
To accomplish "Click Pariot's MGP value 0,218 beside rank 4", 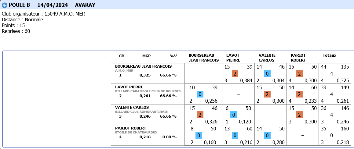I will coord(145,137).
